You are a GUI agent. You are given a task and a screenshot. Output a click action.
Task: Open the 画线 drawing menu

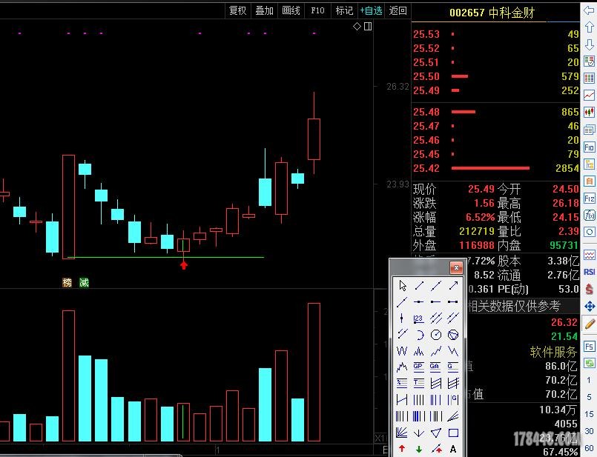point(291,10)
